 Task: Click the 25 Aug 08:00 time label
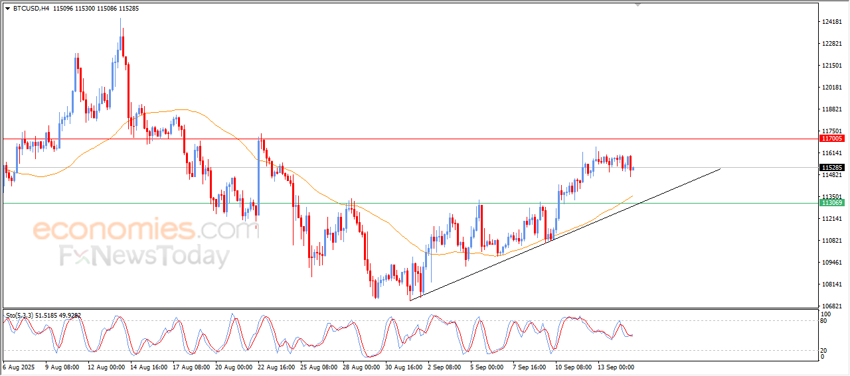point(319,366)
